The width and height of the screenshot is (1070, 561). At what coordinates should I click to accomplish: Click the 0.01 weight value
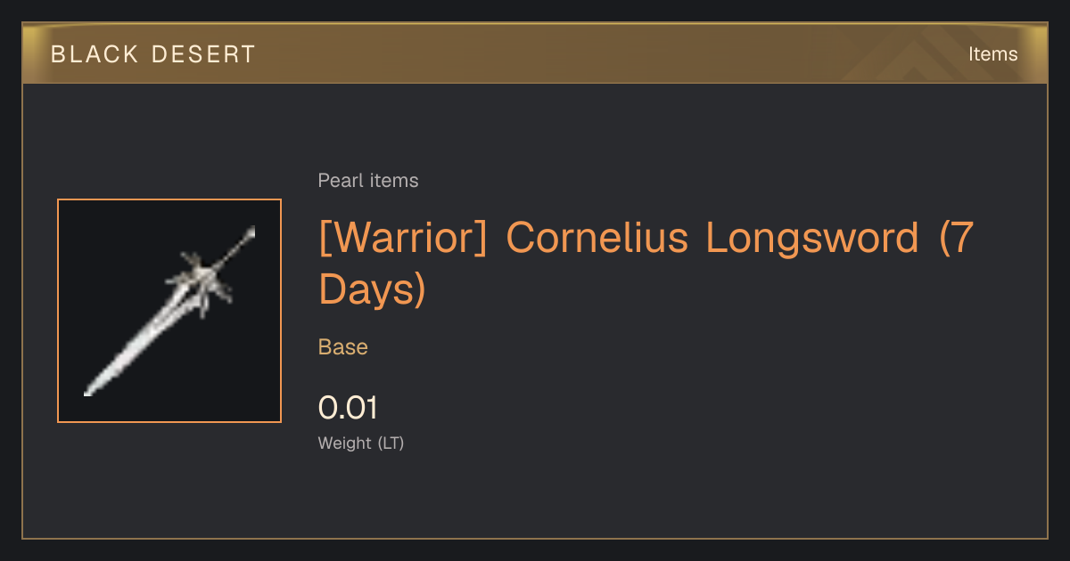pyautogui.click(x=349, y=408)
